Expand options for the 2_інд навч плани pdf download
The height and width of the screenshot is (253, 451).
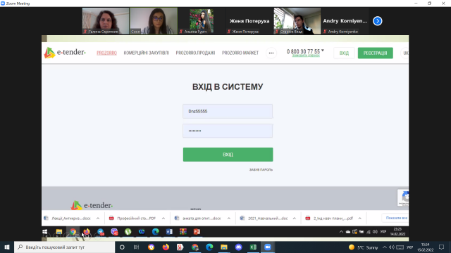click(360, 219)
